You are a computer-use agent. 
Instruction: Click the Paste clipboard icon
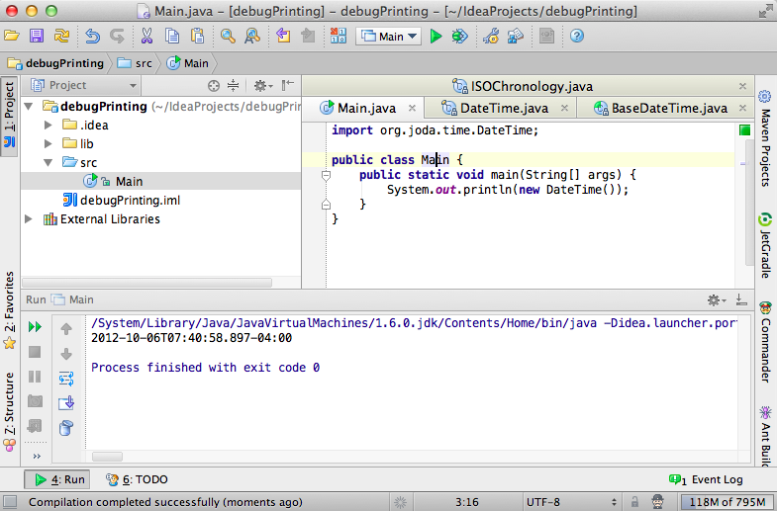pyautogui.click(x=197, y=37)
